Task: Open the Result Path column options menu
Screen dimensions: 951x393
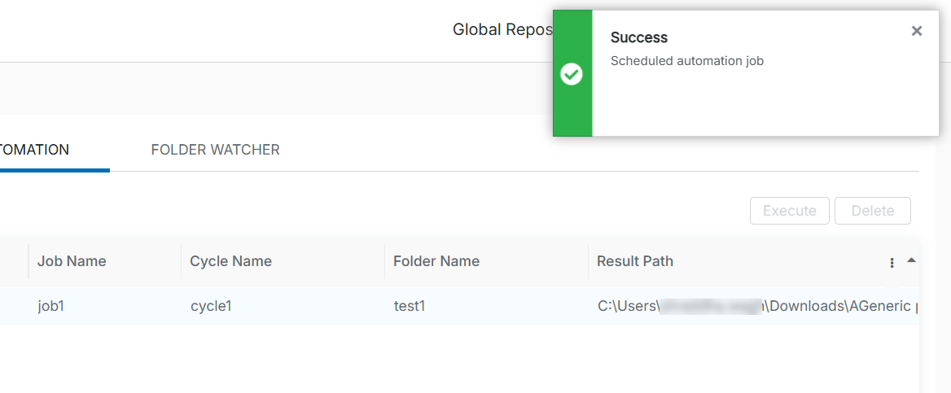Action: 892,262
